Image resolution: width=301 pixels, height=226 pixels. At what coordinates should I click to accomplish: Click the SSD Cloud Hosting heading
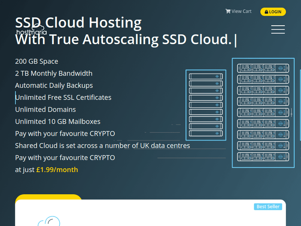click(x=78, y=22)
